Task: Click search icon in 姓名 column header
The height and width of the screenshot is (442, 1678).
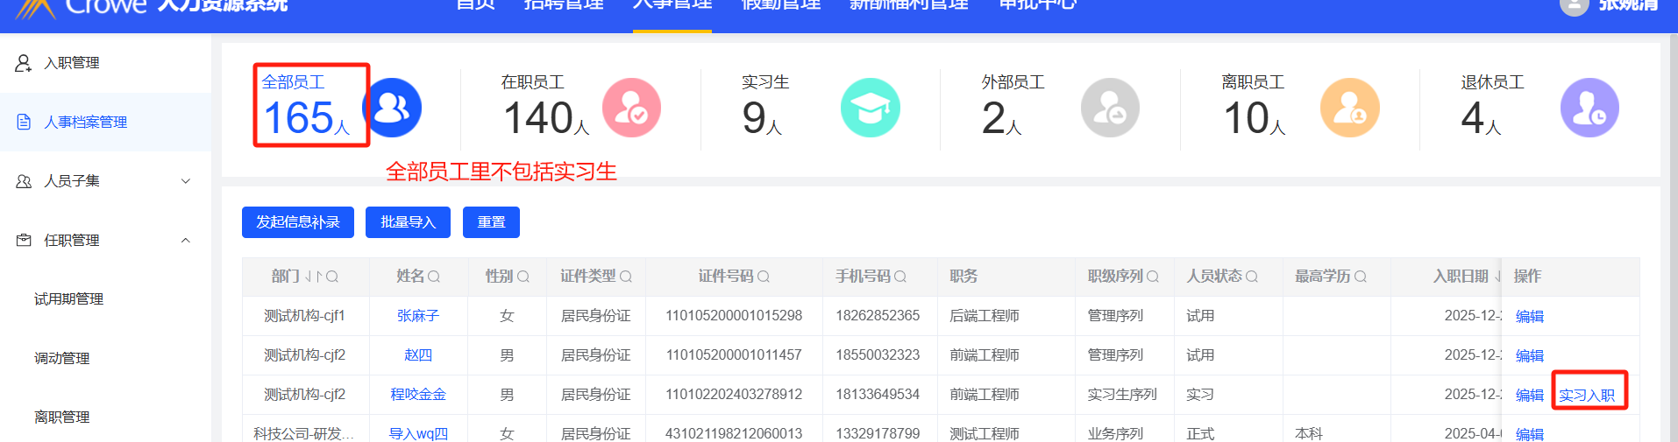Action: point(434,277)
